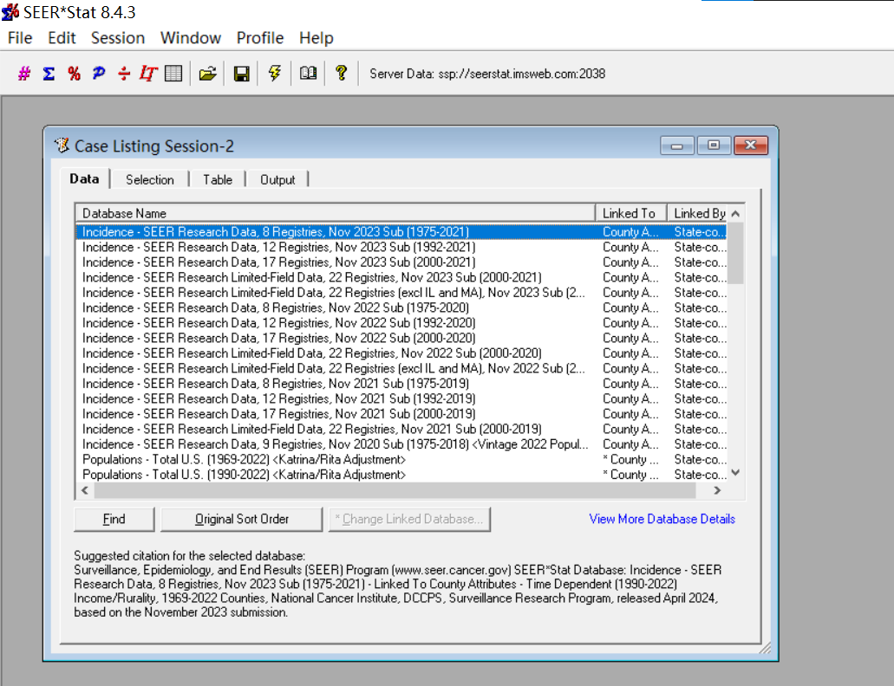Click the horizontal scrollbar thumb under database list
This screenshot has height=686, width=894.
tap(395, 490)
